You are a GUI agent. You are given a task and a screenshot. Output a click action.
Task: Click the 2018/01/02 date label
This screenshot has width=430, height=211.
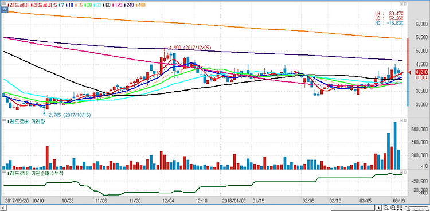click(x=234, y=201)
